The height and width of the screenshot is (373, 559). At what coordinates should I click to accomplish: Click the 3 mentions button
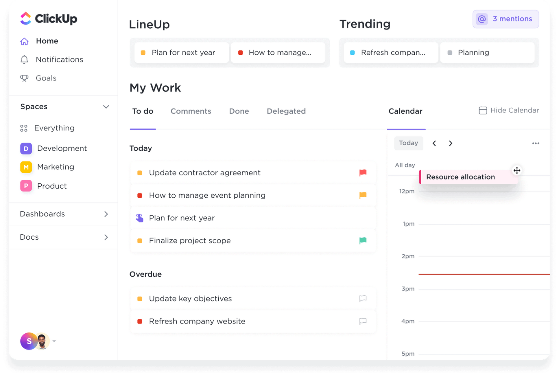click(x=506, y=19)
